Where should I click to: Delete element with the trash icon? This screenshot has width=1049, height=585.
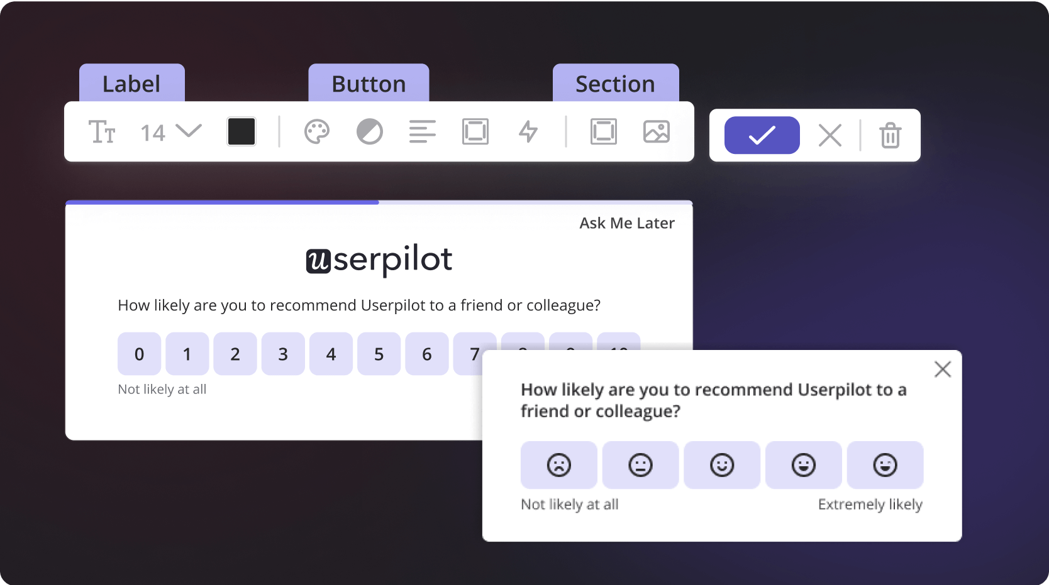tap(891, 135)
